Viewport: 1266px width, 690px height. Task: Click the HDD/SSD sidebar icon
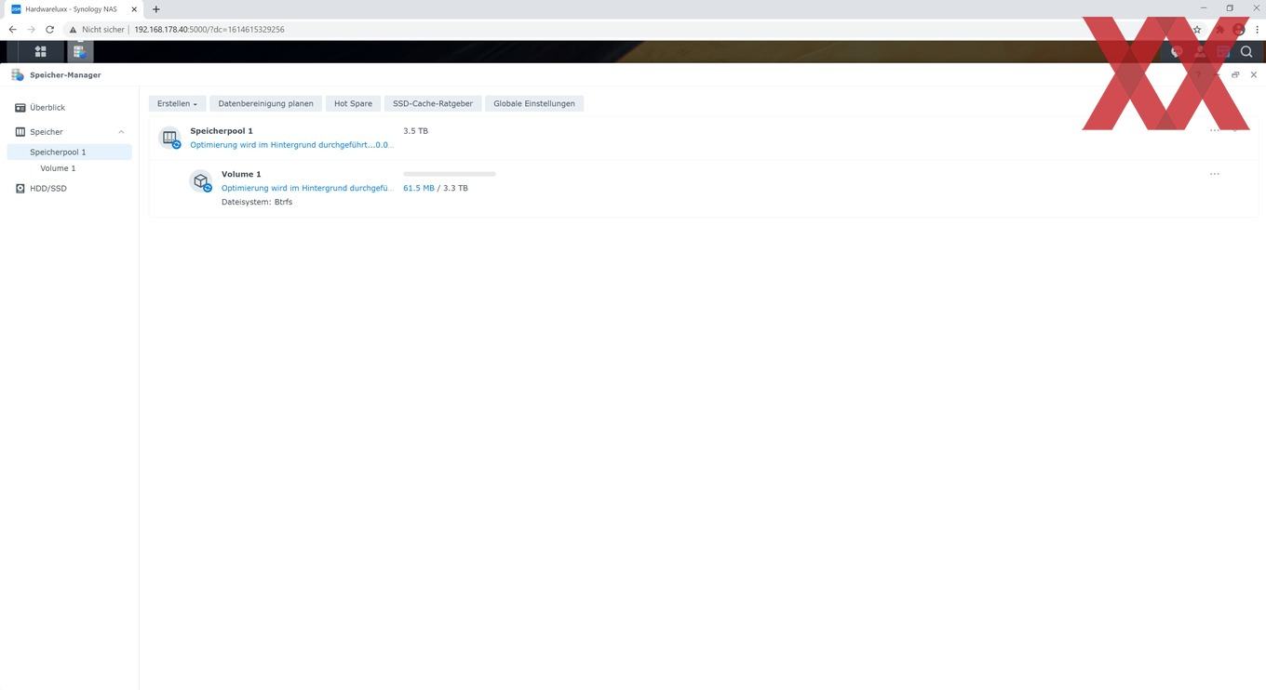(x=20, y=189)
